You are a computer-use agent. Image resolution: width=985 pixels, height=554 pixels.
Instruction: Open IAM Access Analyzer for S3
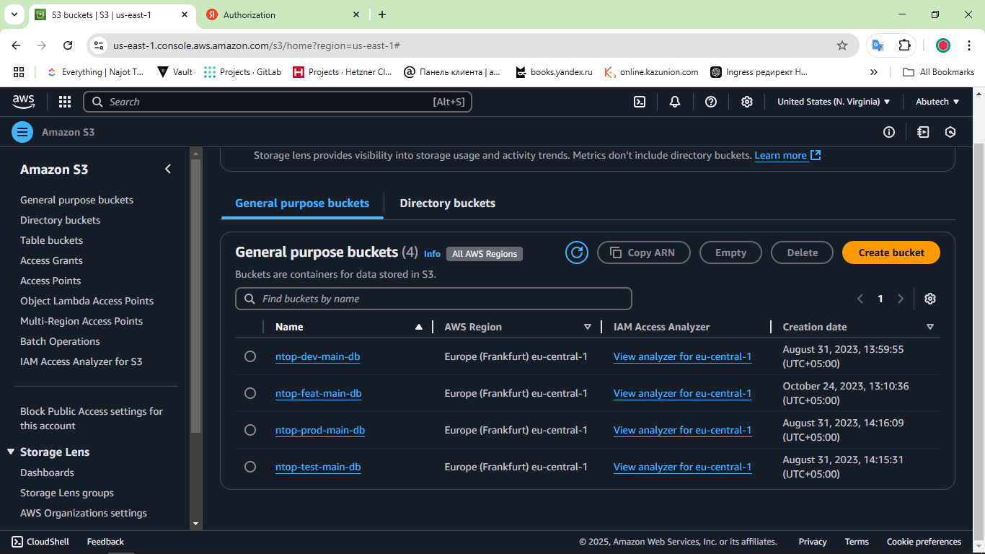[x=81, y=361]
